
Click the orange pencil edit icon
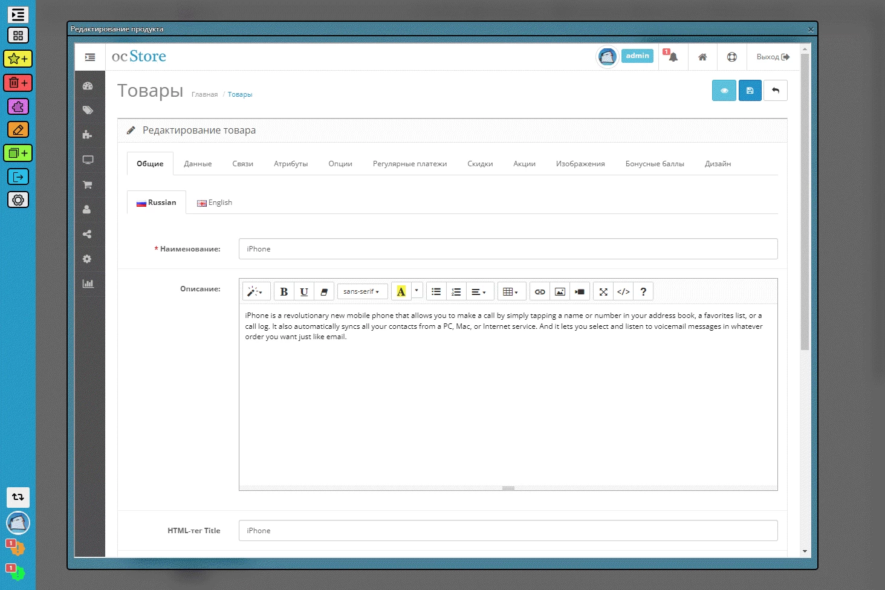(x=18, y=129)
